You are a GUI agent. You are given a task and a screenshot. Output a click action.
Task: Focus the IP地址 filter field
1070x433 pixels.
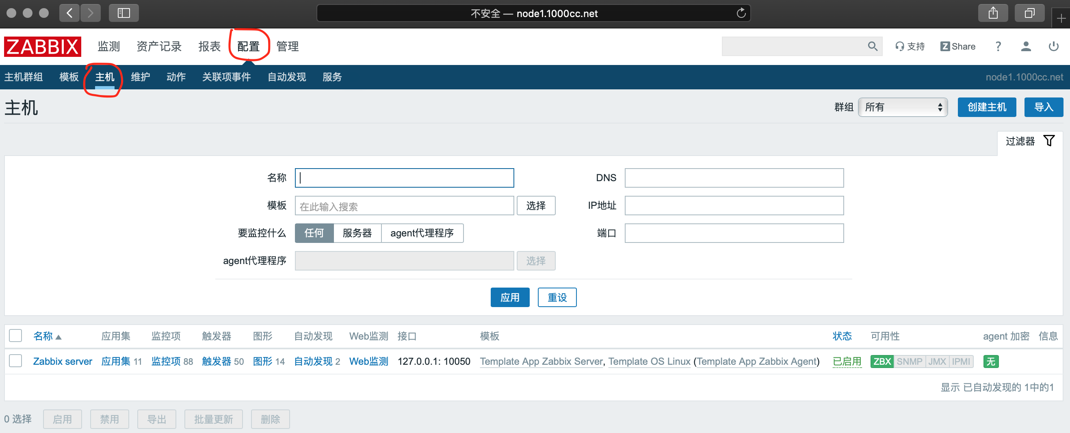[734, 206]
